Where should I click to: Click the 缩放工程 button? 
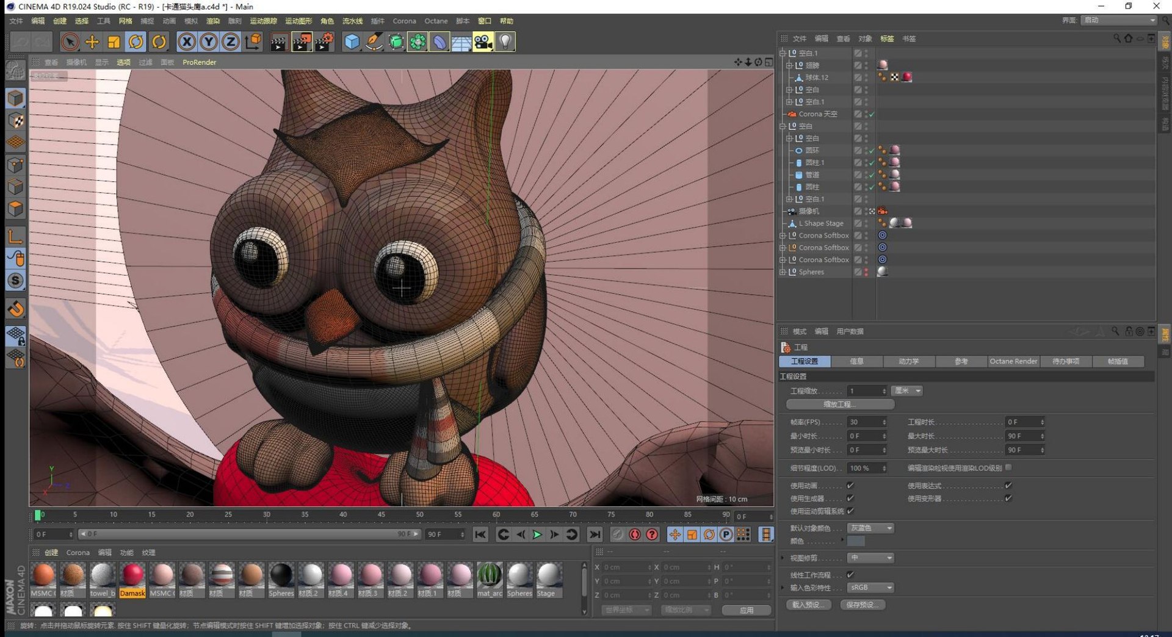point(840,404)
